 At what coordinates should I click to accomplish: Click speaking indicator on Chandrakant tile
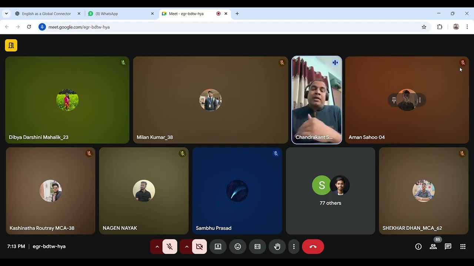point(335,63)
